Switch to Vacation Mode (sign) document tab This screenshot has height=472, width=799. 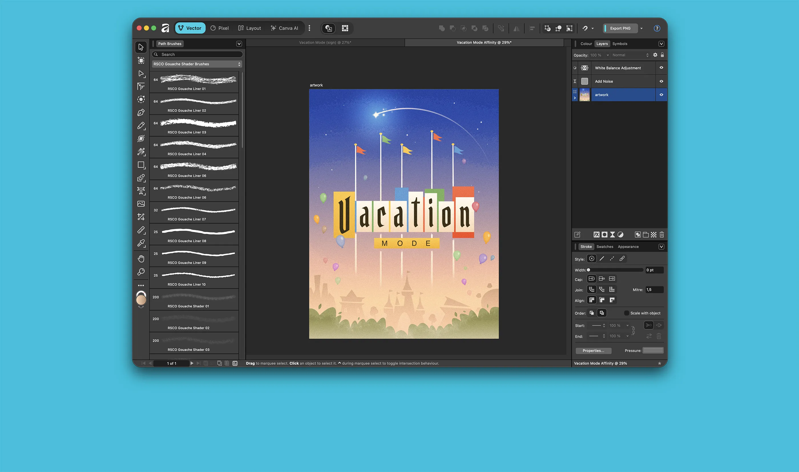tap(325, 42)
